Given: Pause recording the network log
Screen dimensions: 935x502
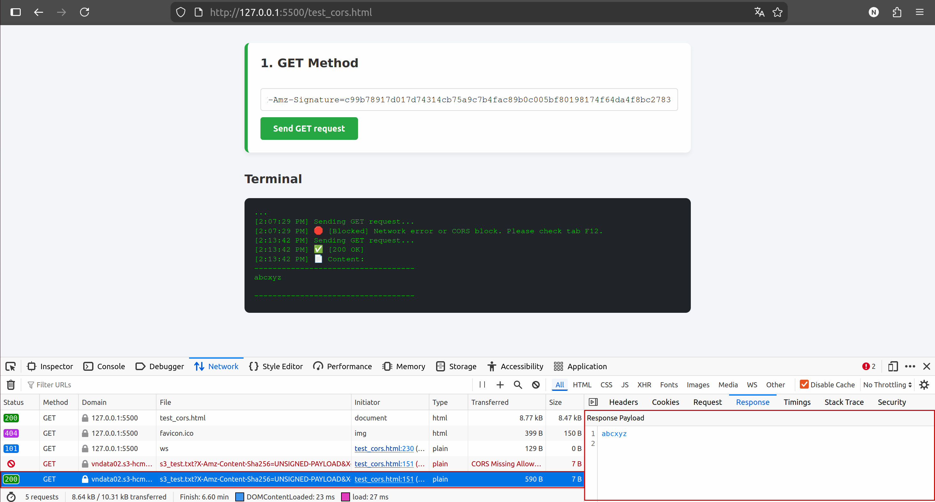Looking at the screenshot, I should pos(482,384).
